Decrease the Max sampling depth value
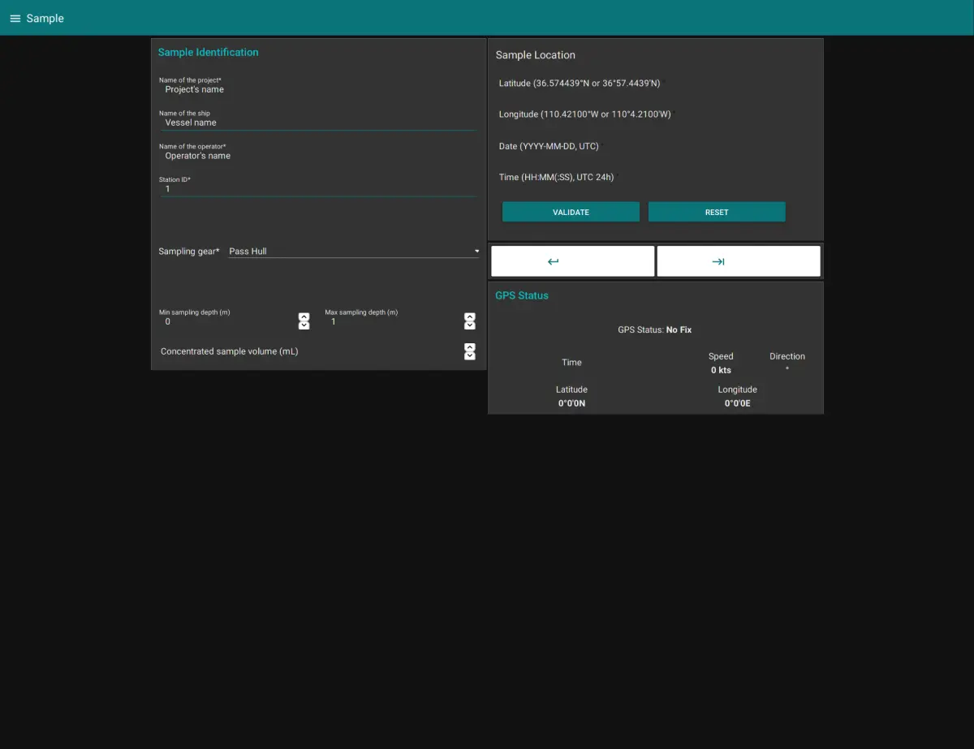 pos(469,325)
